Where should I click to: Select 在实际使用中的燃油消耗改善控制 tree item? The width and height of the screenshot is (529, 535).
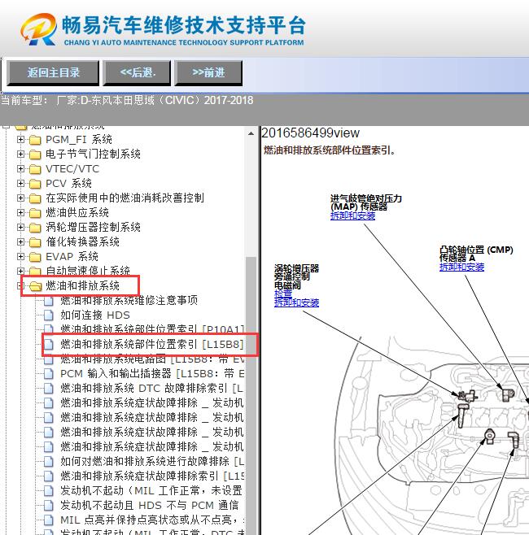[125, 198]
